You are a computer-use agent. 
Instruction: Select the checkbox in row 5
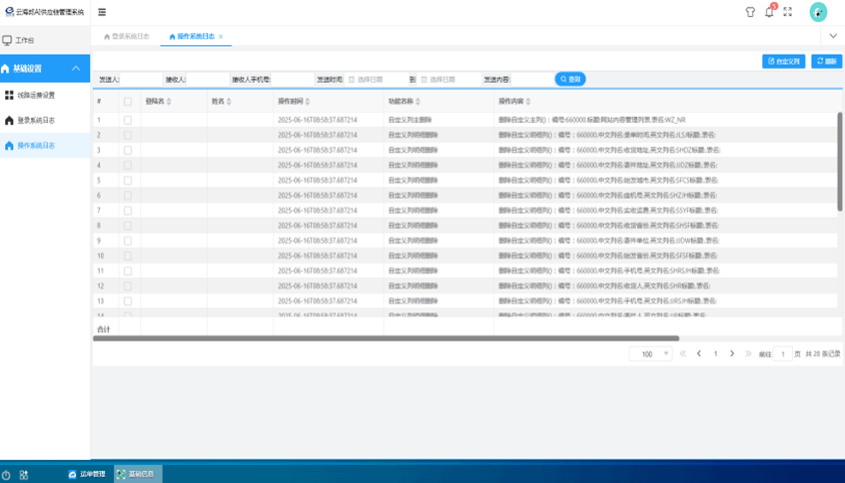[127, 180]
